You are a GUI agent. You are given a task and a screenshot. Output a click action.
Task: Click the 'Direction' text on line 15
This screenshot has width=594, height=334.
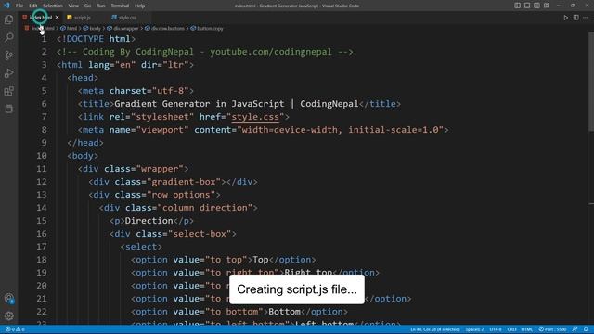click(x=148, y=221)
